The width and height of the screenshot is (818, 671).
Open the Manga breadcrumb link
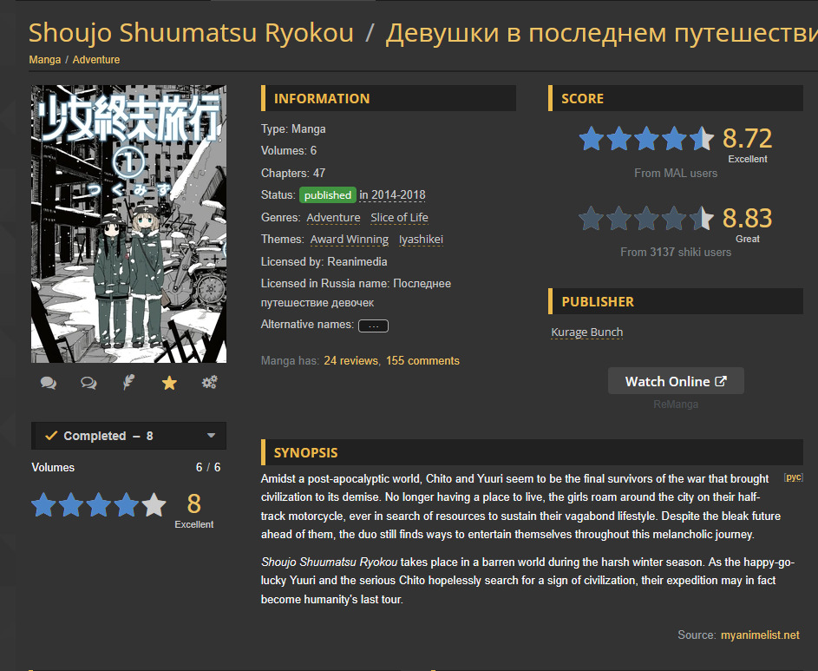coord(45,60)
